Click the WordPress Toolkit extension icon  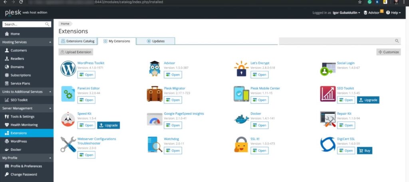(68, 69)
